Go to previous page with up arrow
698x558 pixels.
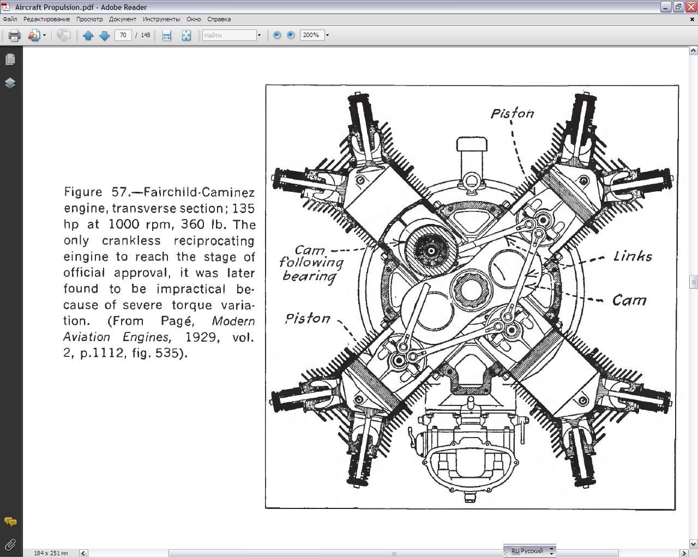pyautogui.click(x=88, y=35)
